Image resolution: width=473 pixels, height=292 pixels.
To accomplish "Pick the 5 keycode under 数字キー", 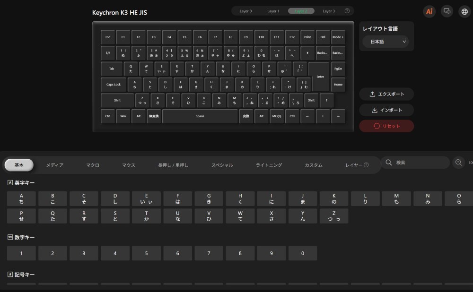I will click(146, 253).
